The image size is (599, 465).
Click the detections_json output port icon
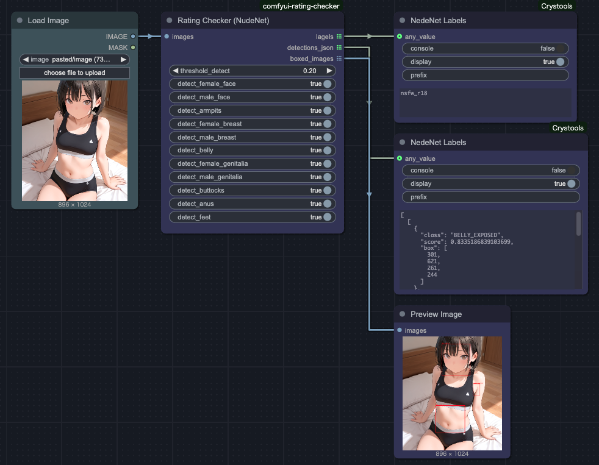[339, 48]
